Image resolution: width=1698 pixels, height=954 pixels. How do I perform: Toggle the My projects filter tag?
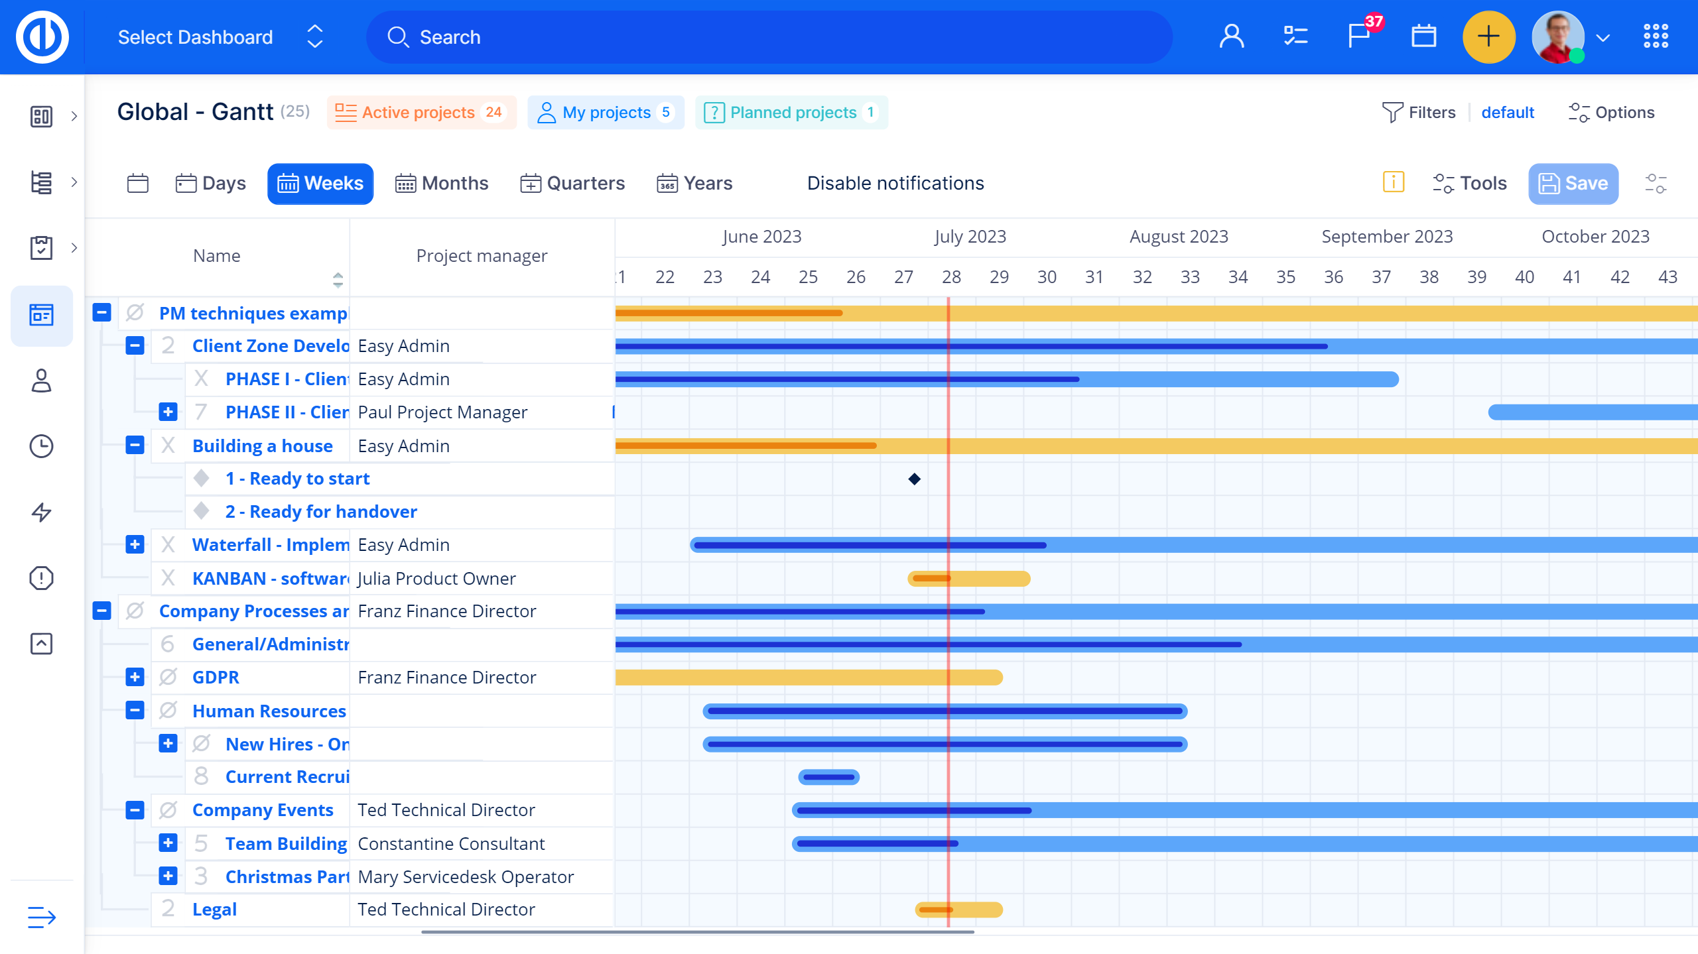[x=606, y=113]
